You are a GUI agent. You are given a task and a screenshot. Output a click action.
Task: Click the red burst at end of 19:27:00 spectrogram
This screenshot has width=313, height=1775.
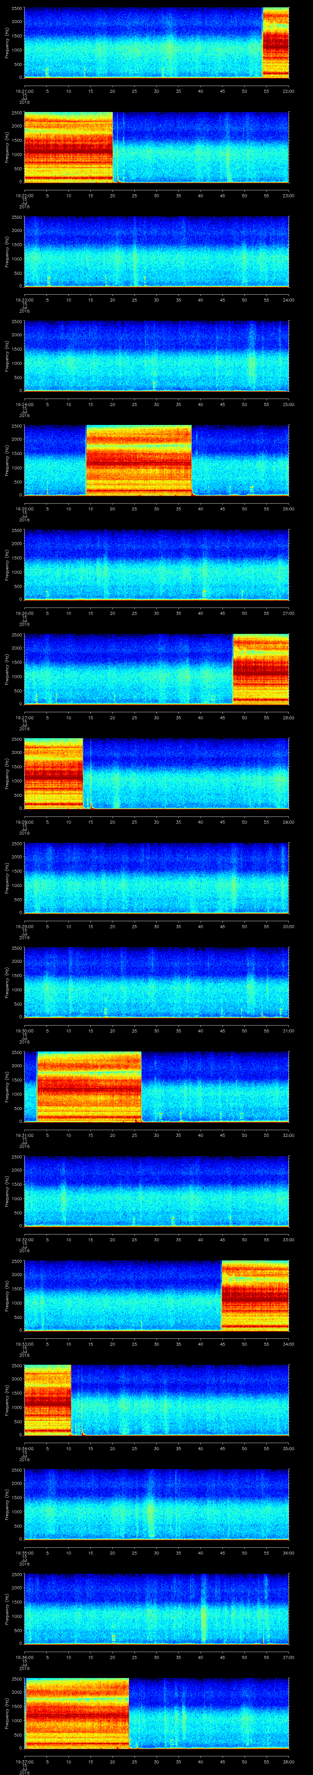[x=261, y=669]
